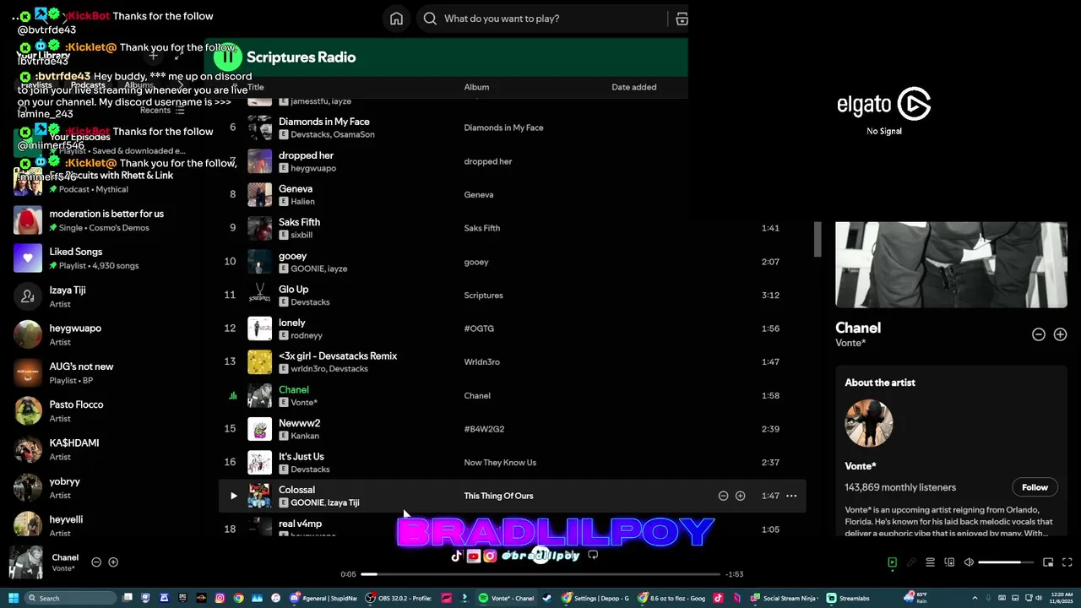This screenshot has height=608, width=1081.
Task: Click plus icon beside bottom-left Chanel title
Action: (113, 562)
